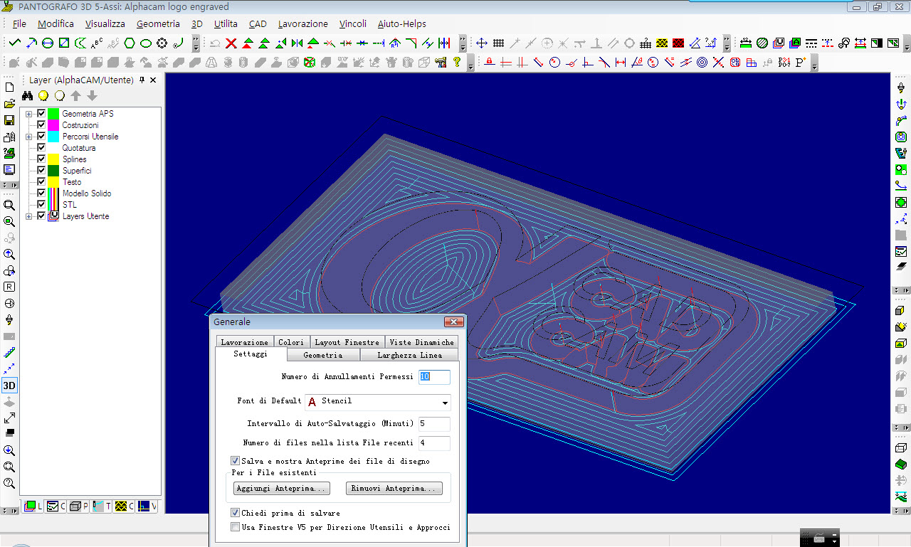This screenshot has width=911, height=547.
Task: Open the Font di Default dropdown
Action: click(445, 403)
